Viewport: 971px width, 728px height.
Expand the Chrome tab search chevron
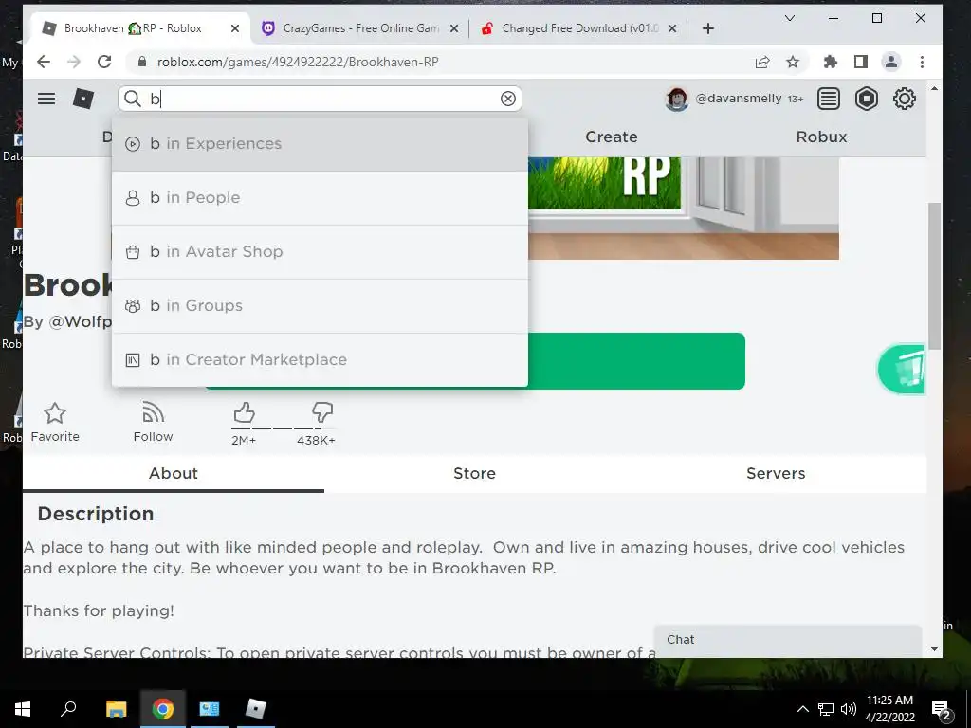(790, 19)
